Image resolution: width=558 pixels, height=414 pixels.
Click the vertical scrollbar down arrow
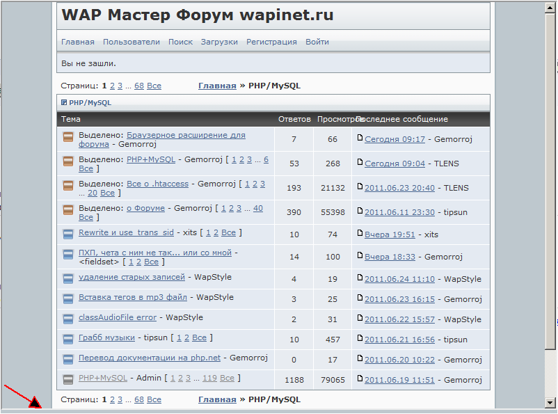tap(549, 402)
